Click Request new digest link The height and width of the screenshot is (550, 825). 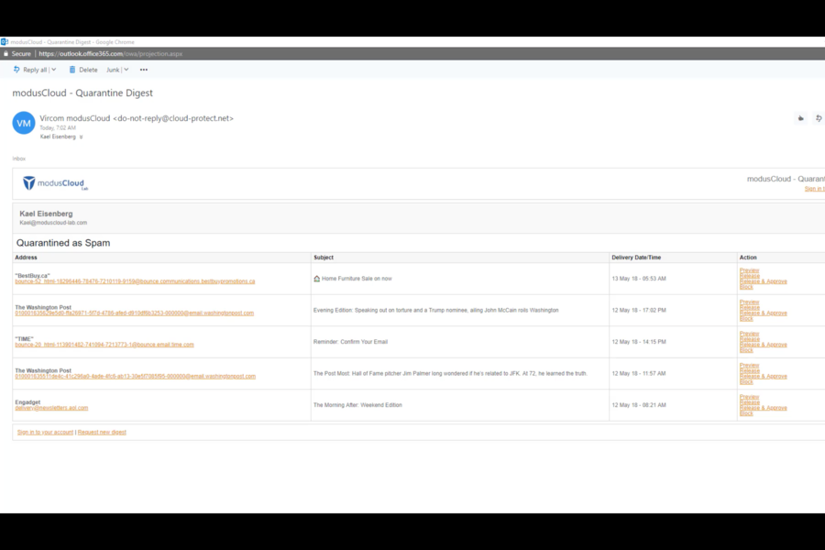point(102,432)
